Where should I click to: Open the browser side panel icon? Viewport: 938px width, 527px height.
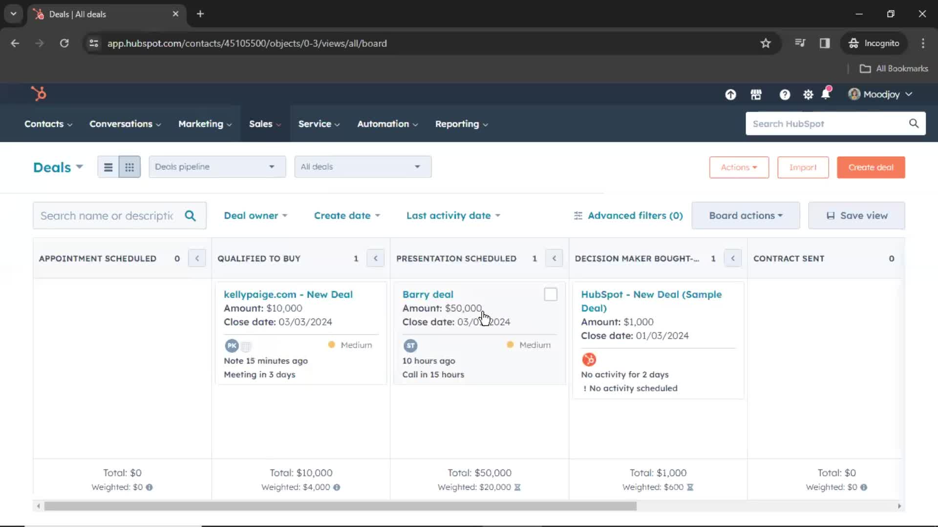point(825,43)
